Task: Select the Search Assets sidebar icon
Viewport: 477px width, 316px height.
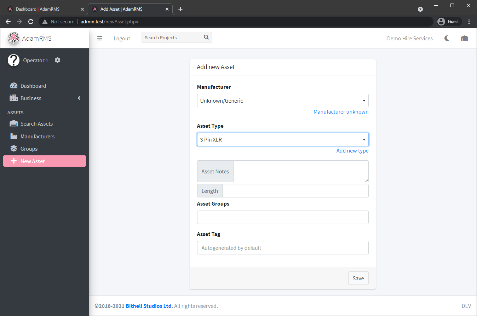Action: (x=14, y=123)
